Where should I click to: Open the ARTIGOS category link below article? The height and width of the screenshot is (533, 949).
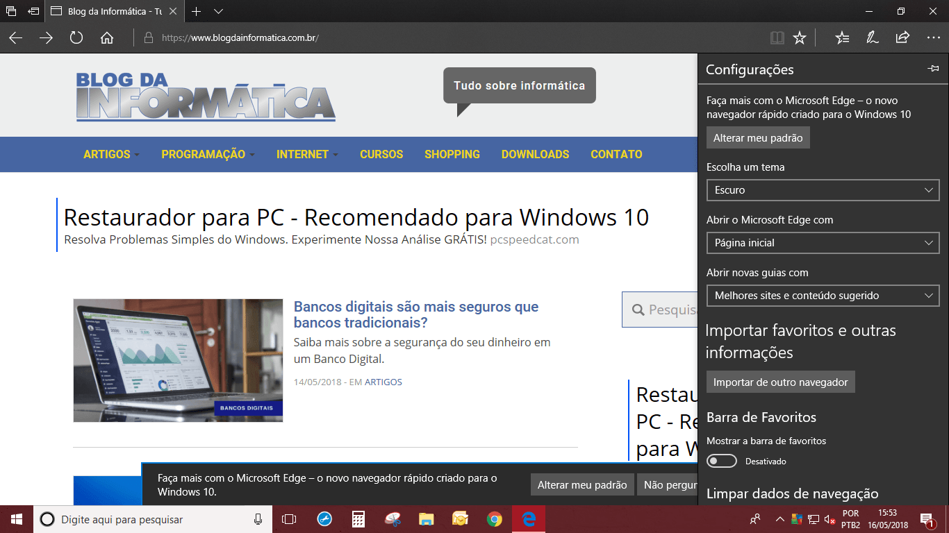(383, 382)
